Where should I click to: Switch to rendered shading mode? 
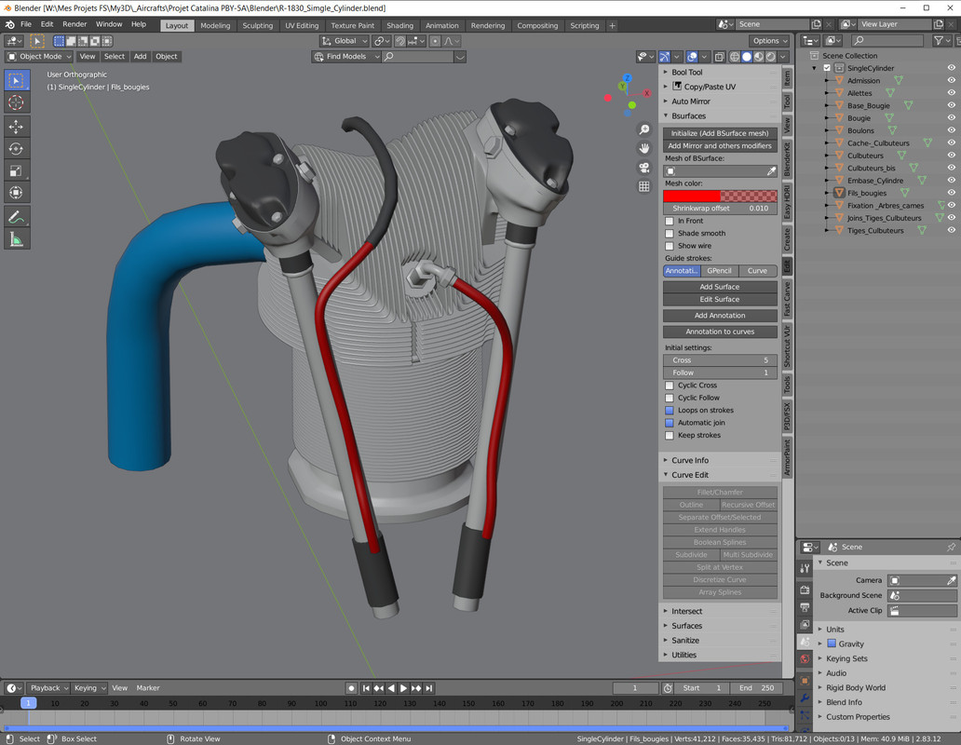click(771, 57)
